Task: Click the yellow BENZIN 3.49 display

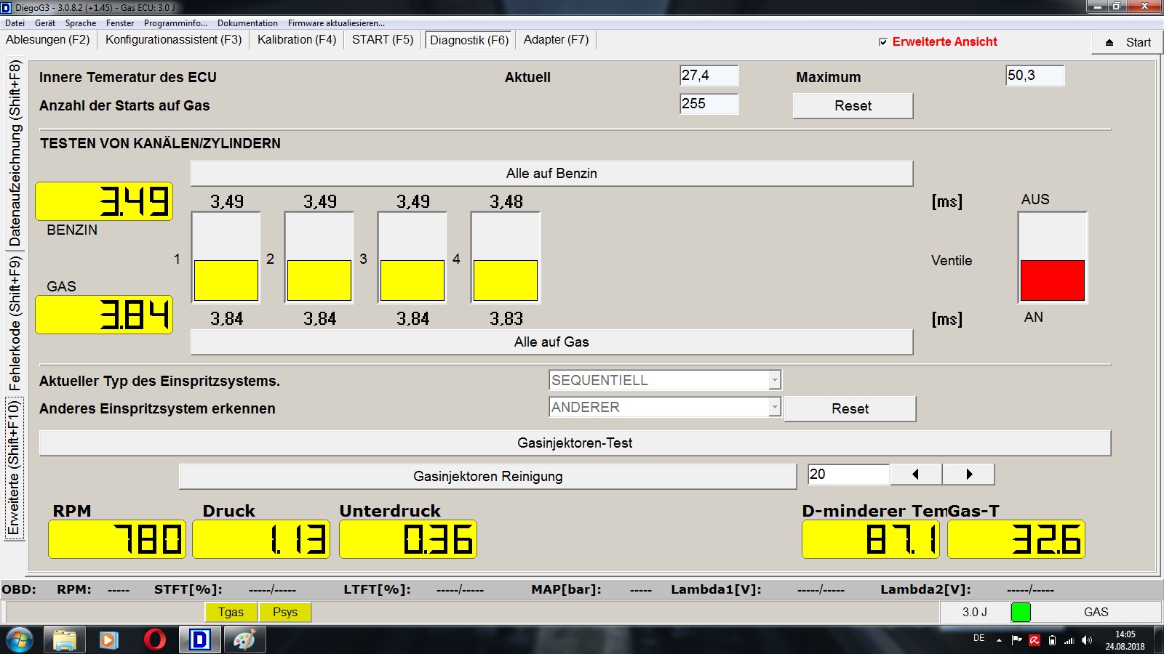Action: (104, 201)
